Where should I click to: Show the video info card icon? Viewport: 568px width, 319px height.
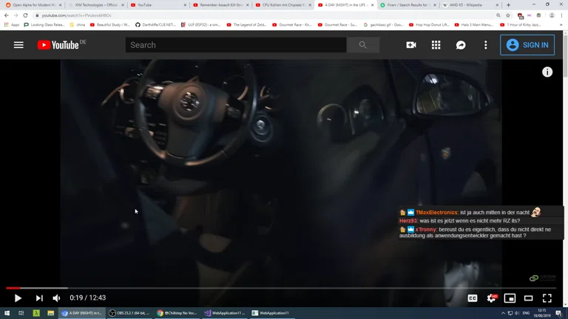pos(547,72)
